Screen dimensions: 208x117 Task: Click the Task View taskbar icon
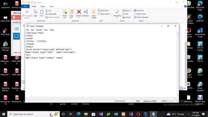coord(71,114)
